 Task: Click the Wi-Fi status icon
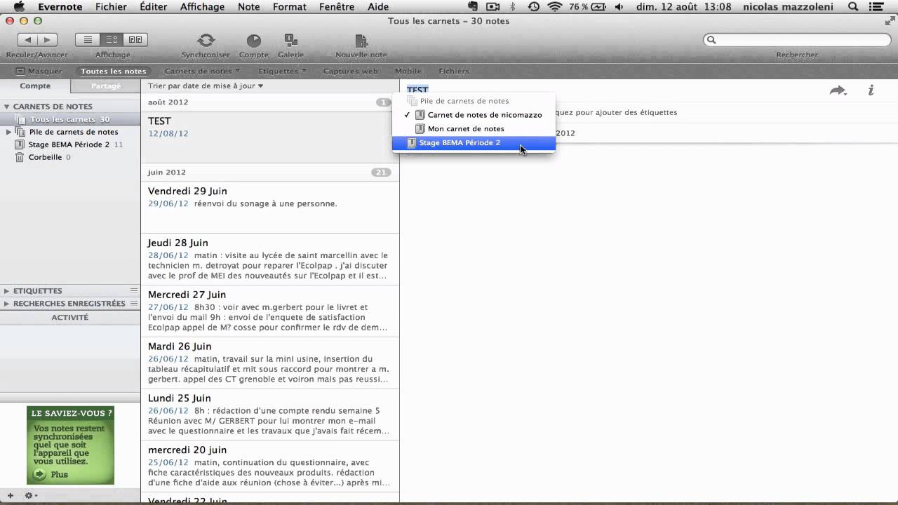555,7
